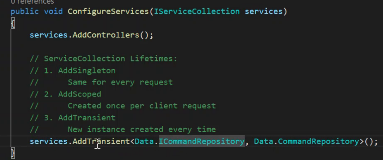
Task: Click the AddControllers method call
Action: (106, 35)
